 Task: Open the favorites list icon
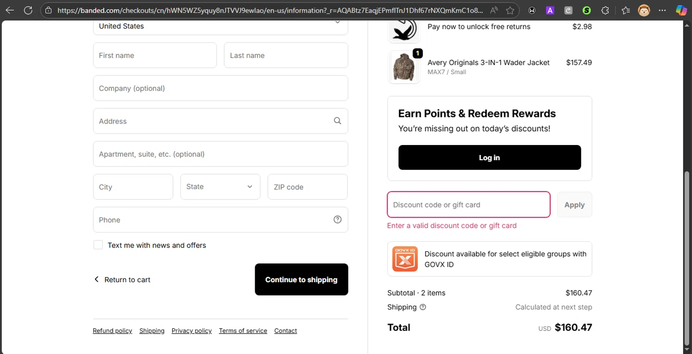[x=626, y=10]
